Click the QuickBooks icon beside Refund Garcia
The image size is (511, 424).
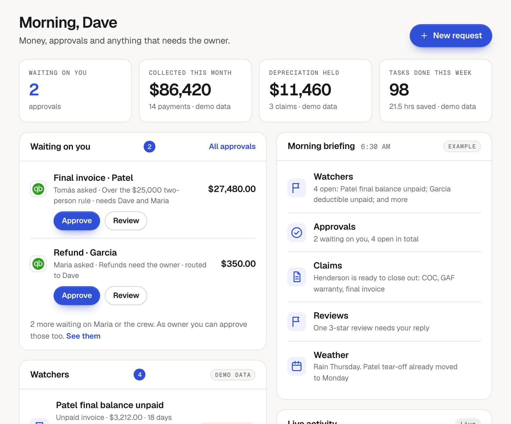38,264
